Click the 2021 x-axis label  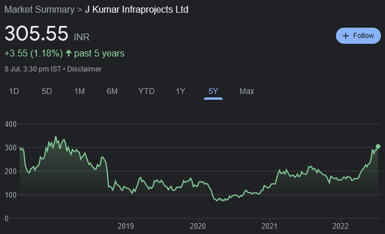tap(269, 227)
